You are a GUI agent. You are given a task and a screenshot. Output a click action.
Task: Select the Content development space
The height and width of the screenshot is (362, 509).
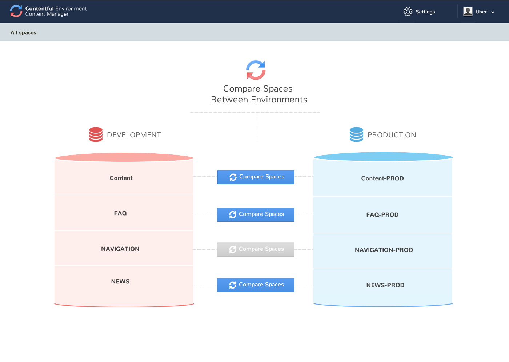coord(121,178)
